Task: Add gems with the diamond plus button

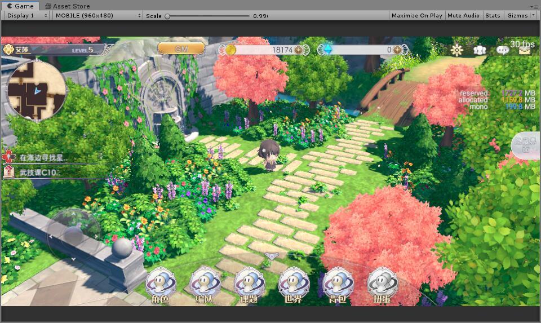Action: pyautogui.click(x=397, y=50)
